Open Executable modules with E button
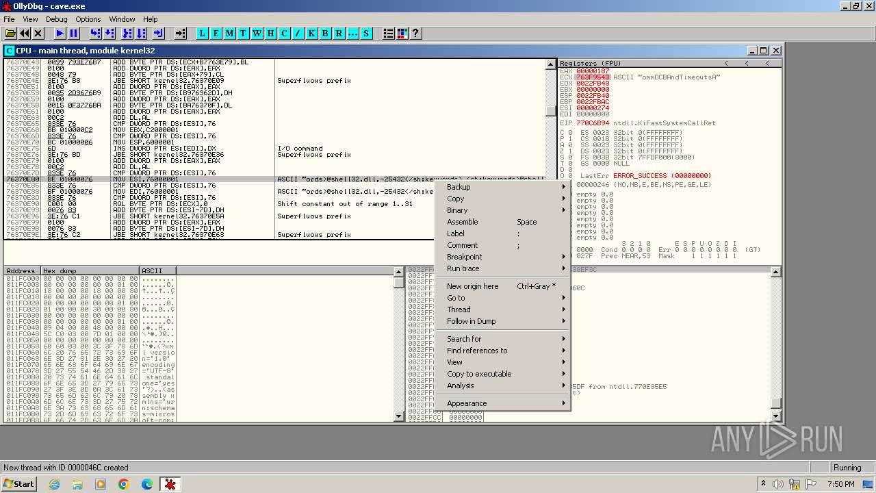Image resolution: width=876 pixels, height=493 pixels. (x=216, y=33)
